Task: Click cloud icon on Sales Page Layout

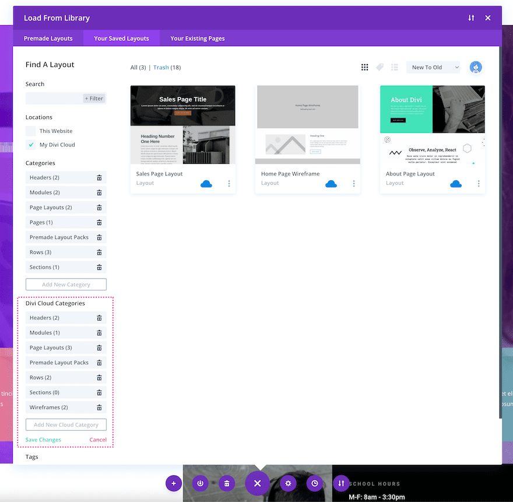Action: click(x=206, y=184)
